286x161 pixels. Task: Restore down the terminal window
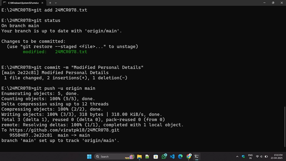[x=273, y=3]
